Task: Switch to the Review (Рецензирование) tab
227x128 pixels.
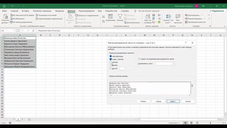Action: pos(87,11)
